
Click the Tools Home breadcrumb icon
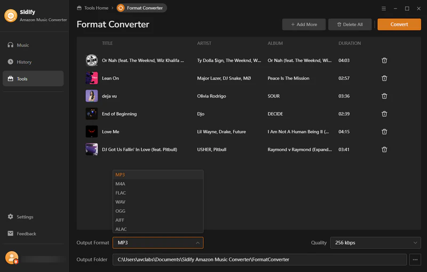[79, 8]
